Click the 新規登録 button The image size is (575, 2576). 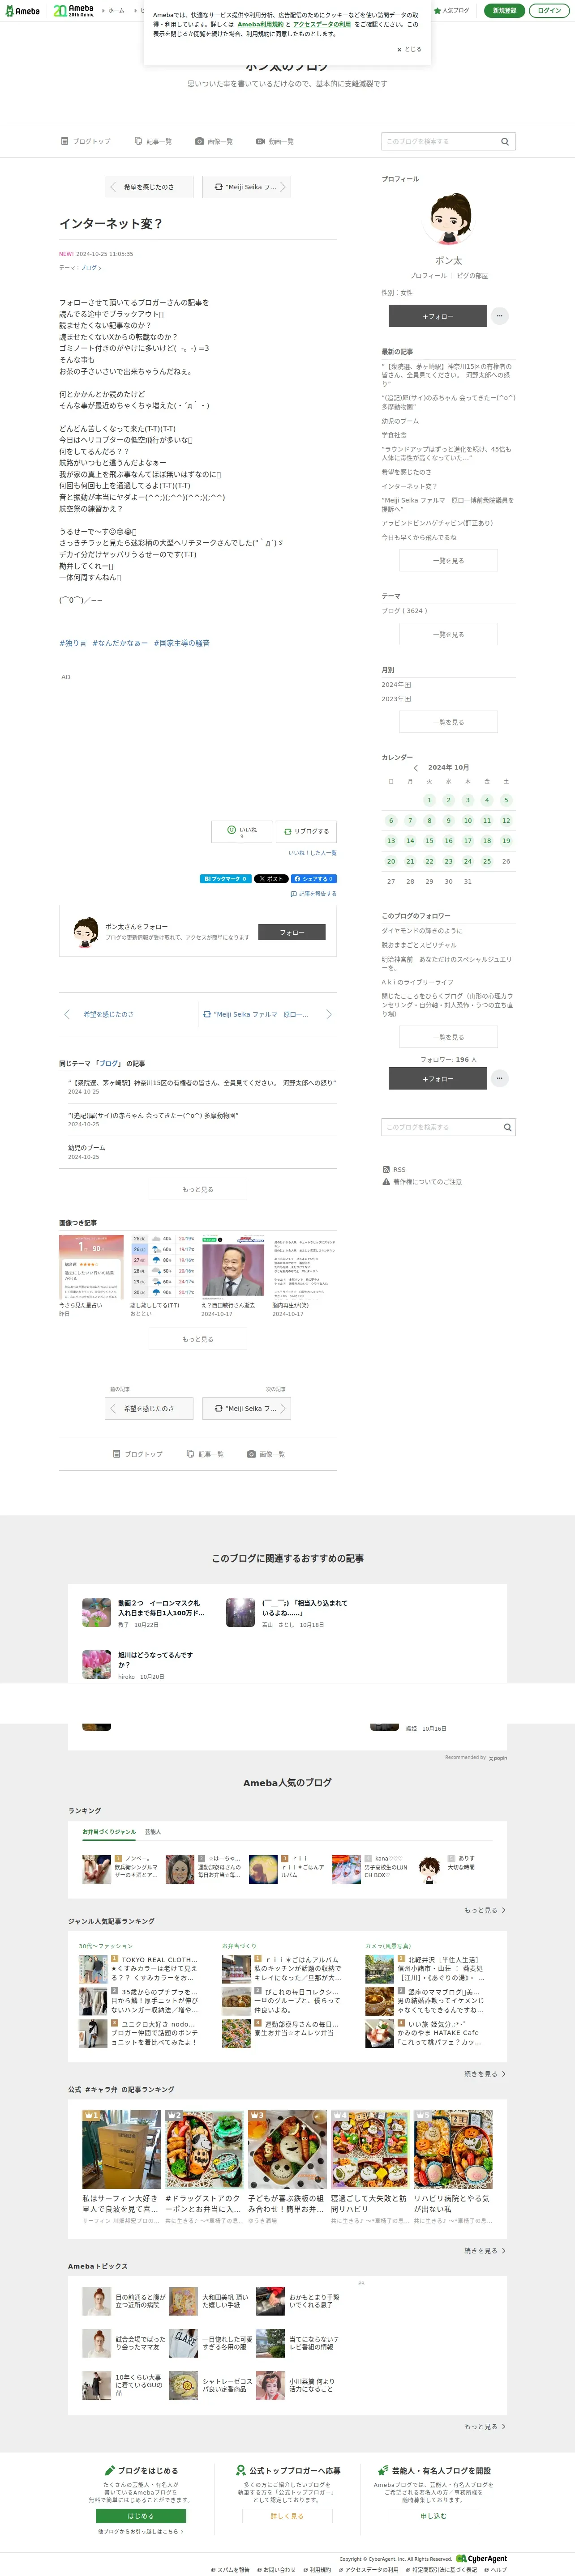tap(504, 10)
